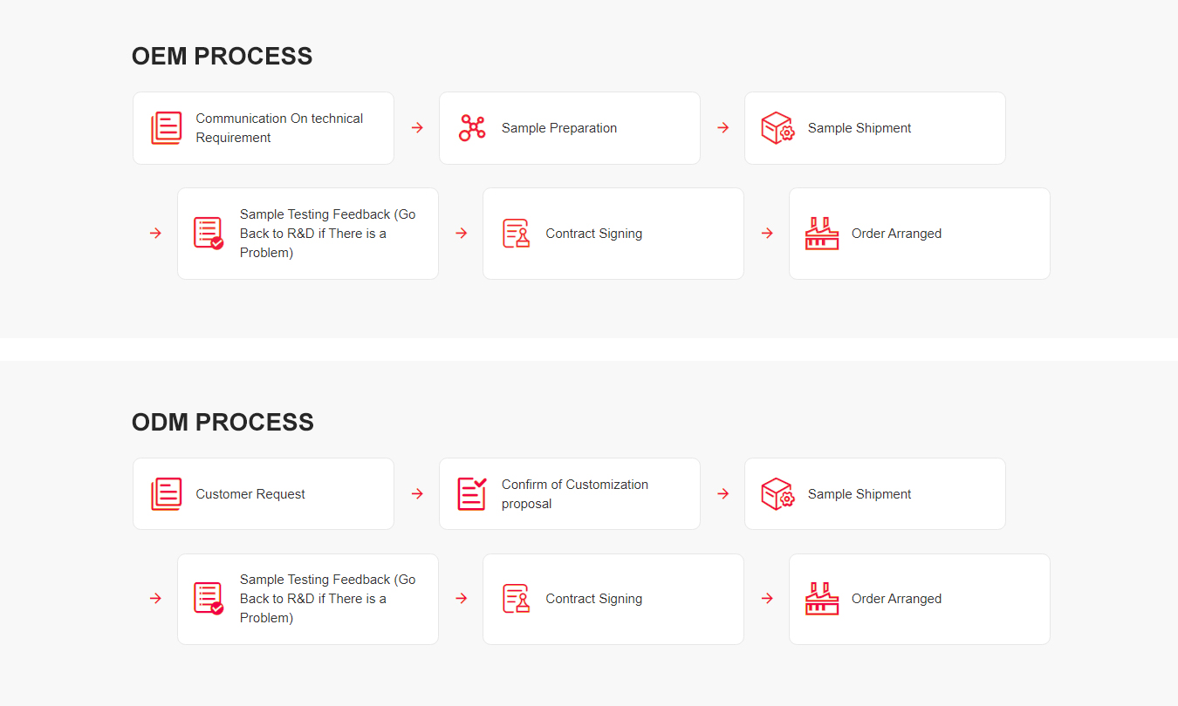Screen dimensions: 1178x706
Task: Click the checked-document icon for Confirm of Customization proposal
Action: [x=472, y=494]
